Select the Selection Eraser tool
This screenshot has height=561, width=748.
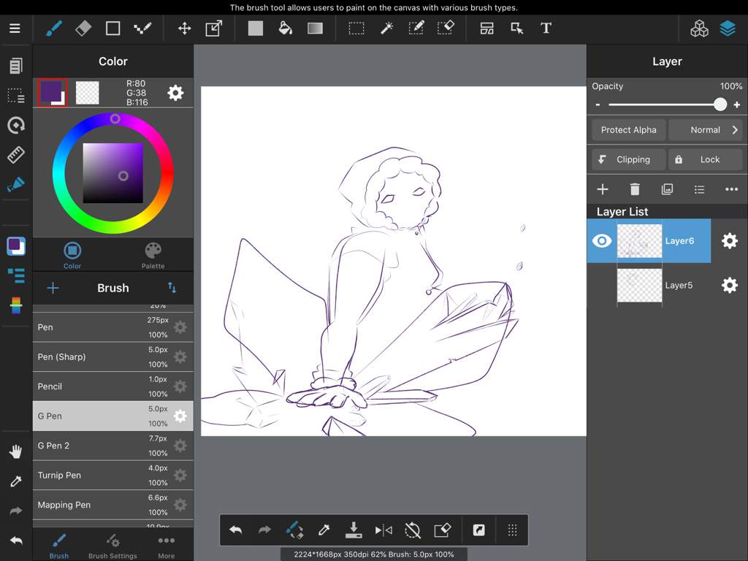click(446, 28)
